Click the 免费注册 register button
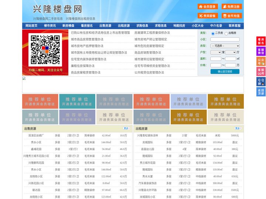 click(232, 7)
